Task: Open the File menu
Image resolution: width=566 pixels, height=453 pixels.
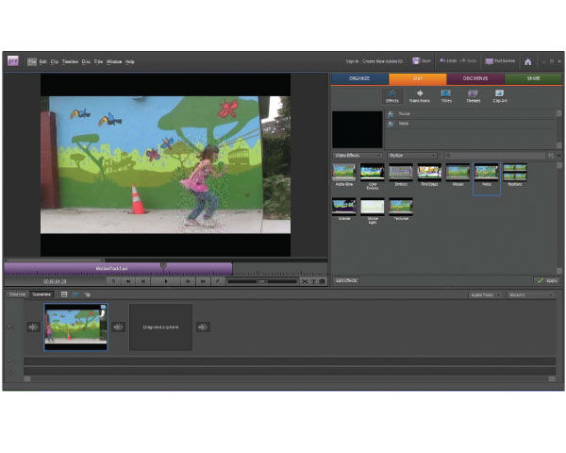Action: [x=32, y=61]
